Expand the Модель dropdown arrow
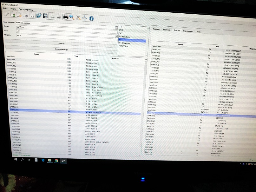This screenshot has width=256, height=192. [117, 36]
